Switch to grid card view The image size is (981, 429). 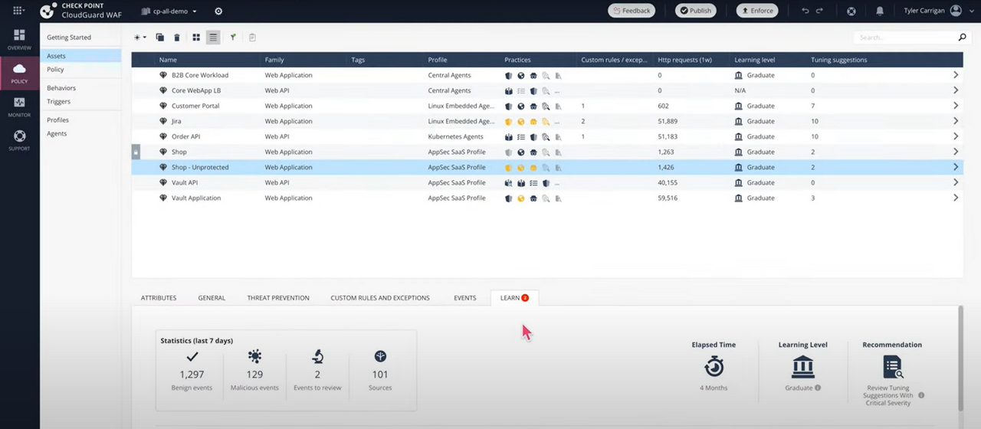(x=196, y=38)
